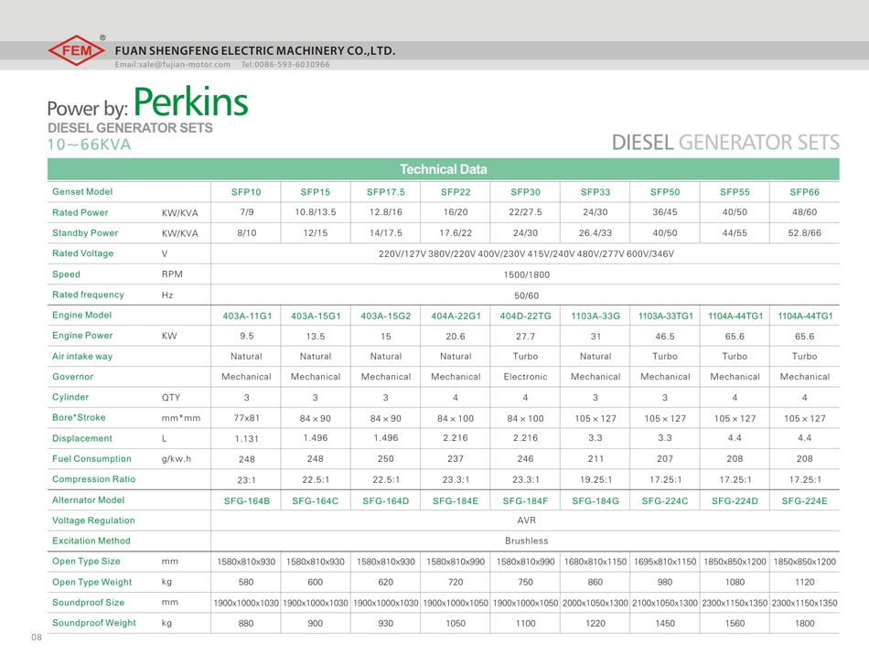Click engine model 404A-22G1
The image size is (869, 665).
(456, 316)
